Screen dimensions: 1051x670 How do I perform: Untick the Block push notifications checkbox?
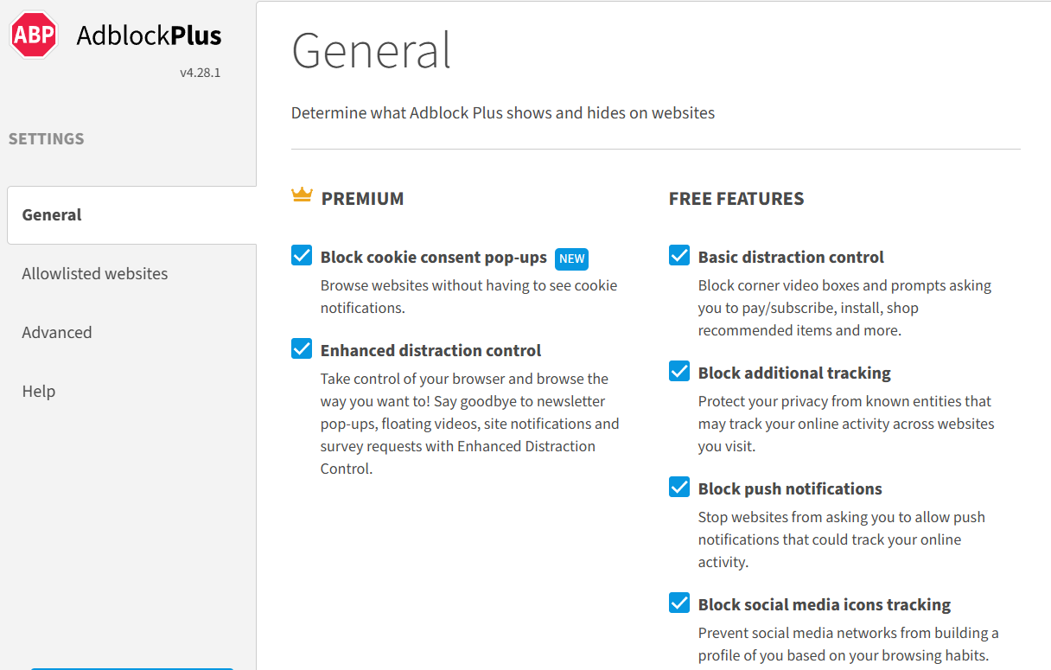(679, 488)
